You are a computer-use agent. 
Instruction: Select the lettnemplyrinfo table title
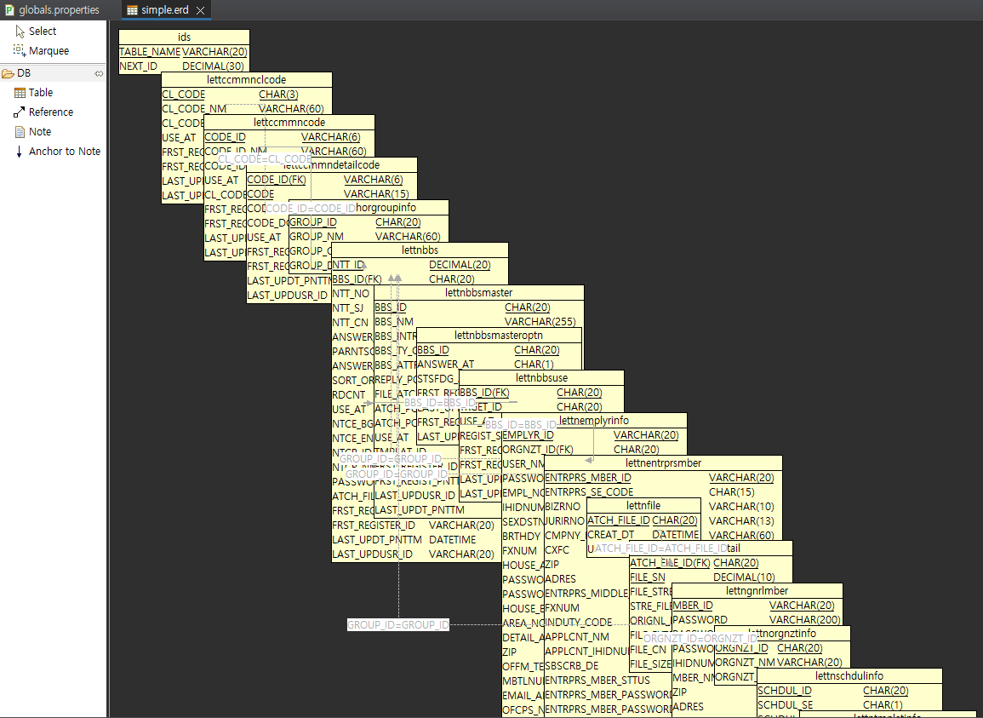click(x=594, y=421)
